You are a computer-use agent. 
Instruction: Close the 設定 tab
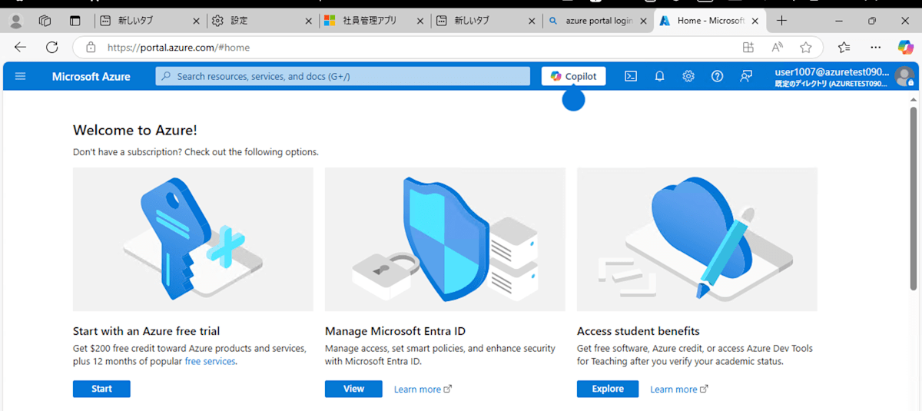pos(308,21)
